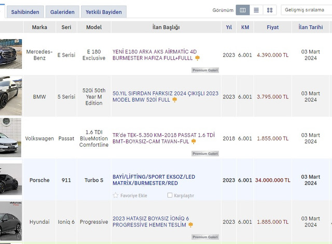Click the orange badge icon on BMW listing

[x=175, y=99]
